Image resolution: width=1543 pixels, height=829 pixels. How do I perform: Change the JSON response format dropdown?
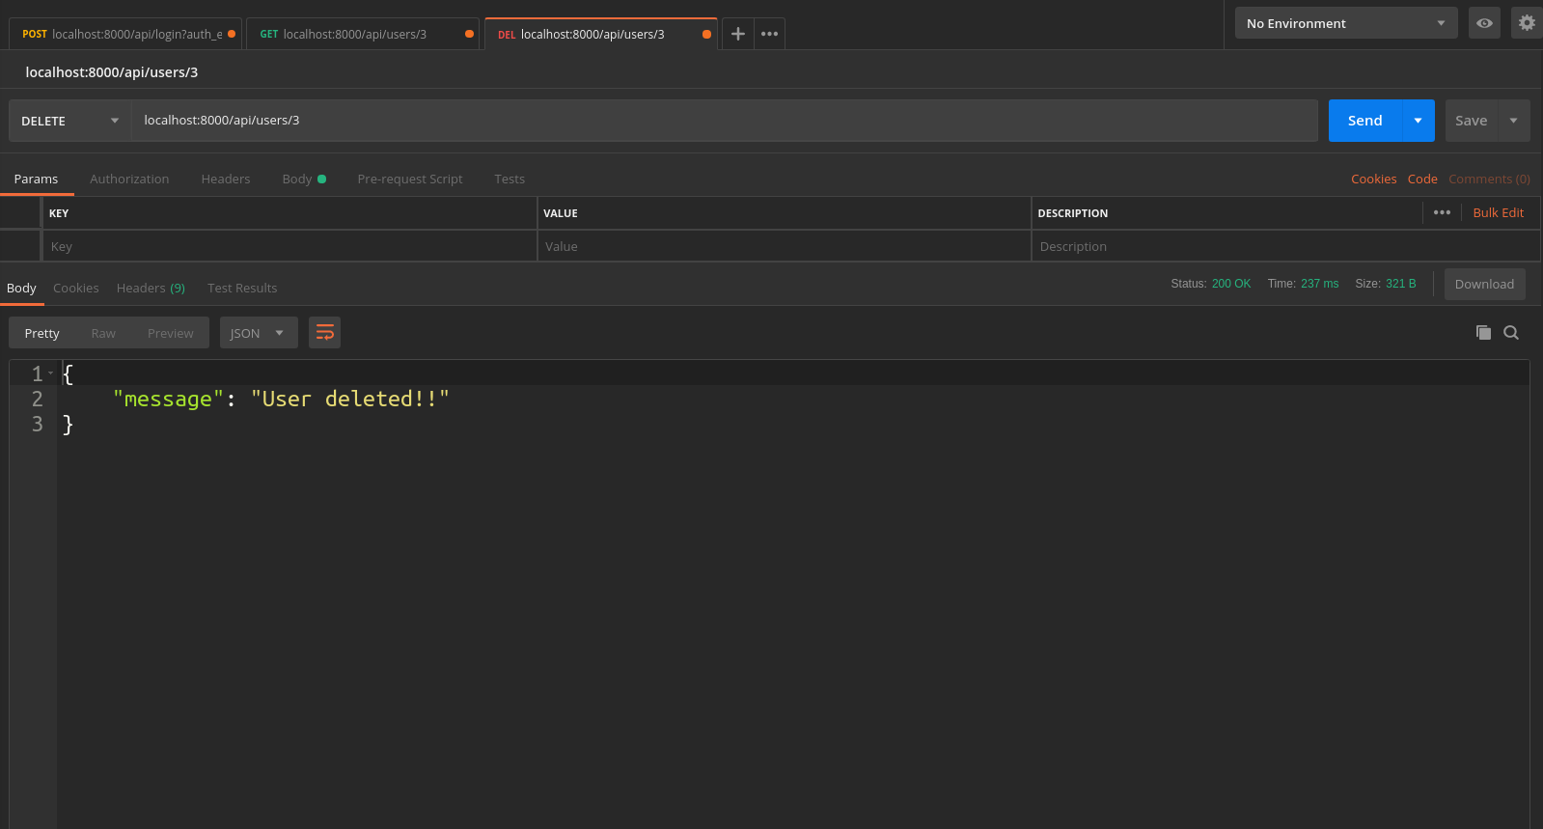pos(259,333)
